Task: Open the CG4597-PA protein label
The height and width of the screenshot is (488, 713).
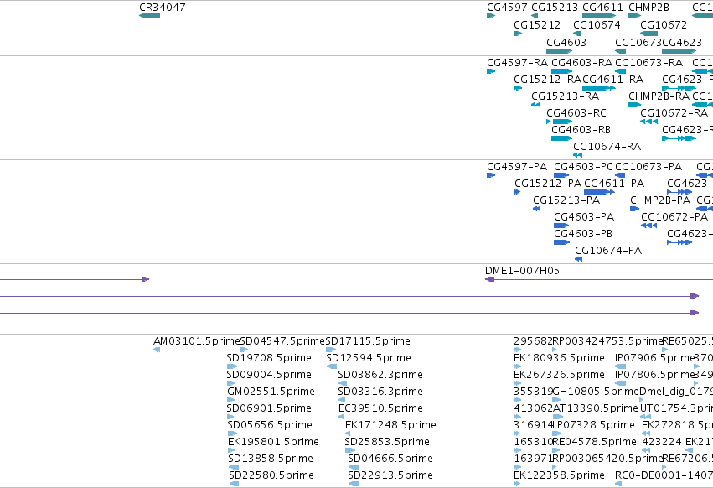Action: point(517,167)
